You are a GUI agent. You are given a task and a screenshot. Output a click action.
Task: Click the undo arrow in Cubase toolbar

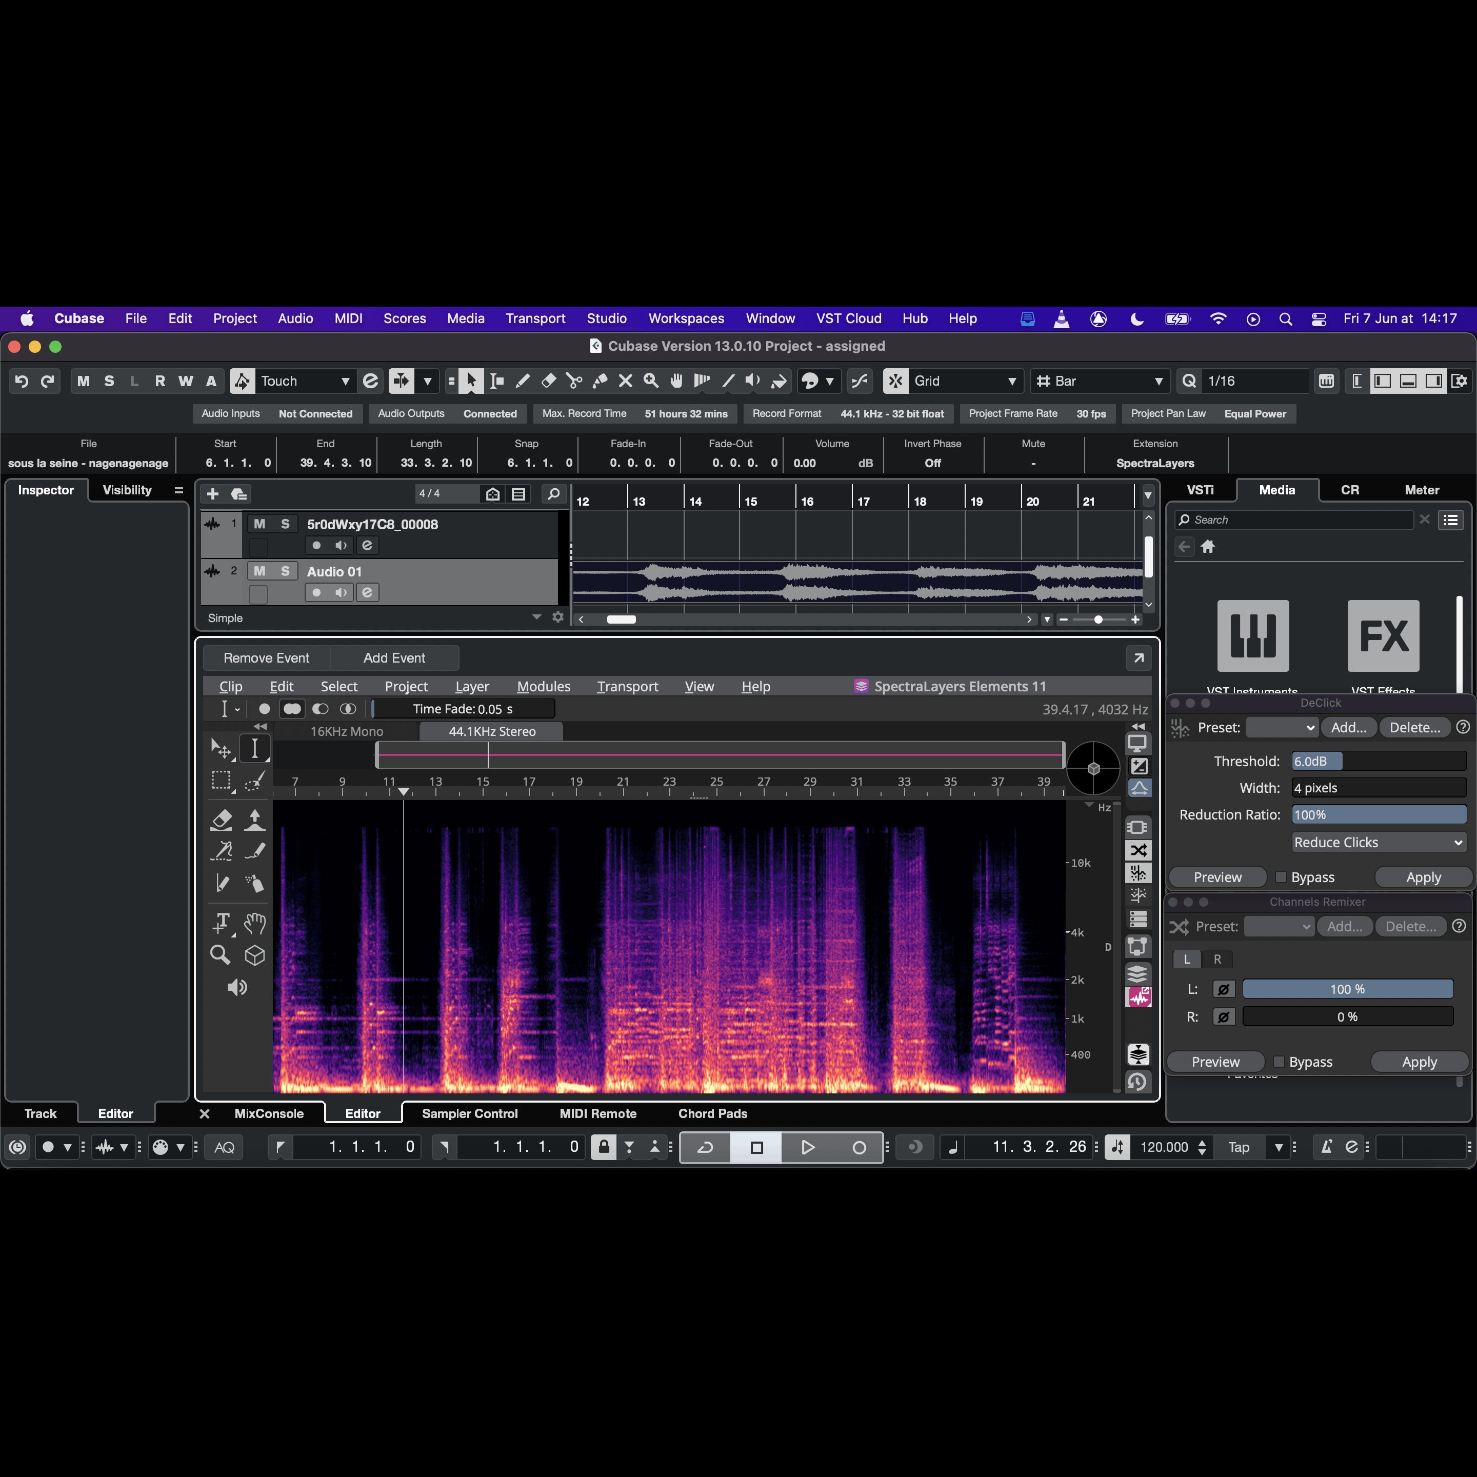[x=22, y=381]
